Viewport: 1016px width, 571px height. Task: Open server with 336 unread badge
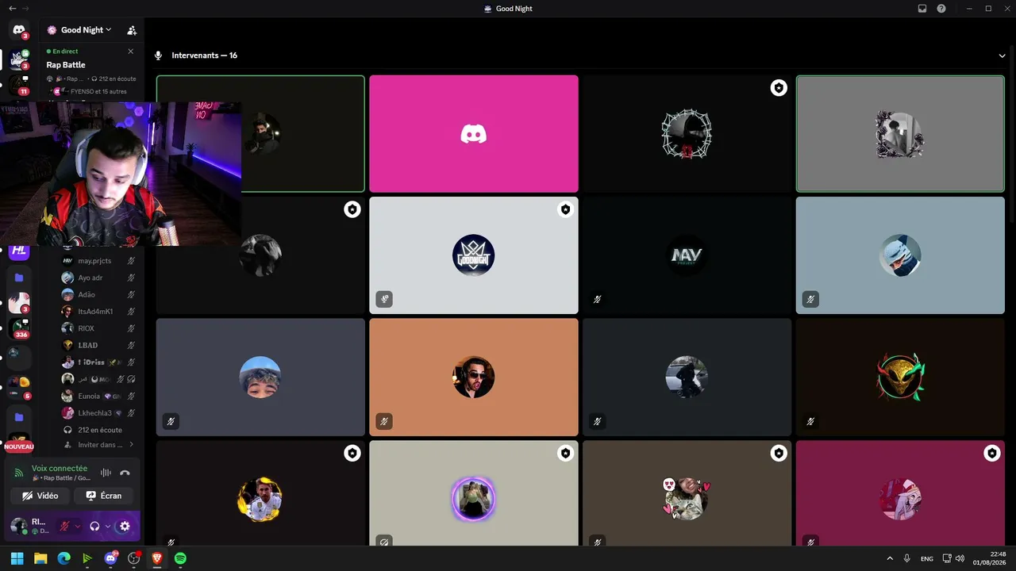[x=19, y=328]
